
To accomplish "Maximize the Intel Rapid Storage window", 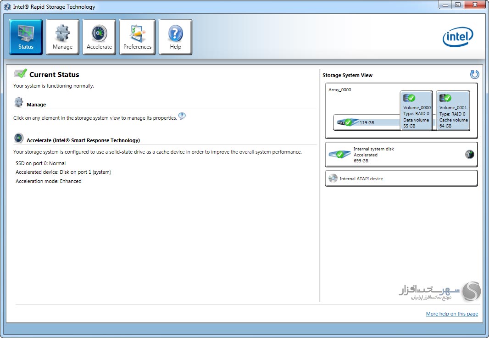I will [457, 5].
